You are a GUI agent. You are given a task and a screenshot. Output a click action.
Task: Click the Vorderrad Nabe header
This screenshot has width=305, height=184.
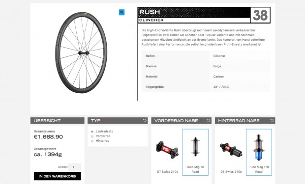(x=182, y=121)
